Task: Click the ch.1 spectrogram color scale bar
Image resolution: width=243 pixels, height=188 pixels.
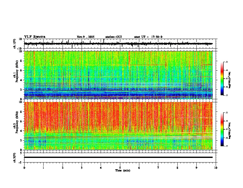Action: 222,79
